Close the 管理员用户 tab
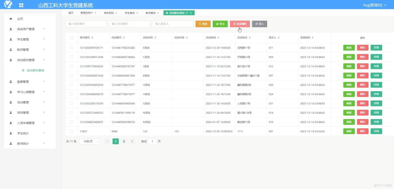Viewport: 394px width, 189px height. point(95,13)
